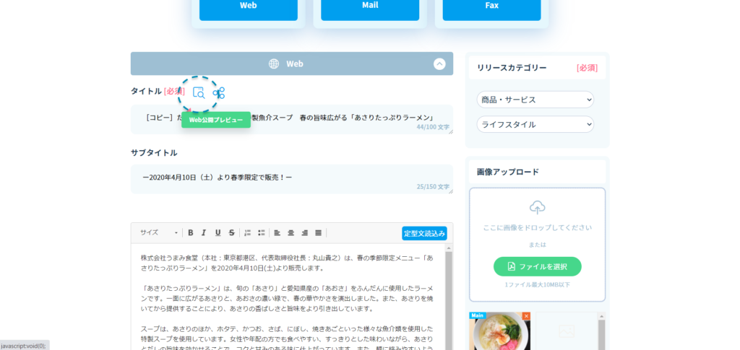Collapse the Web section with the chevron
This screenshot has width=740, height=350.
coord(439,64)
